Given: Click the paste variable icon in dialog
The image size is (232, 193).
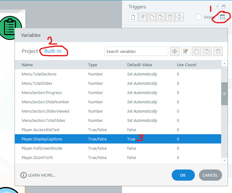Looking at the screenshot, I should 207,51.
